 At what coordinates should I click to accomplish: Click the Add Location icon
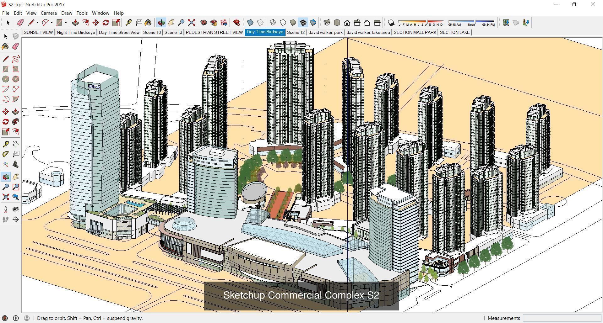(x=506, y=23)
